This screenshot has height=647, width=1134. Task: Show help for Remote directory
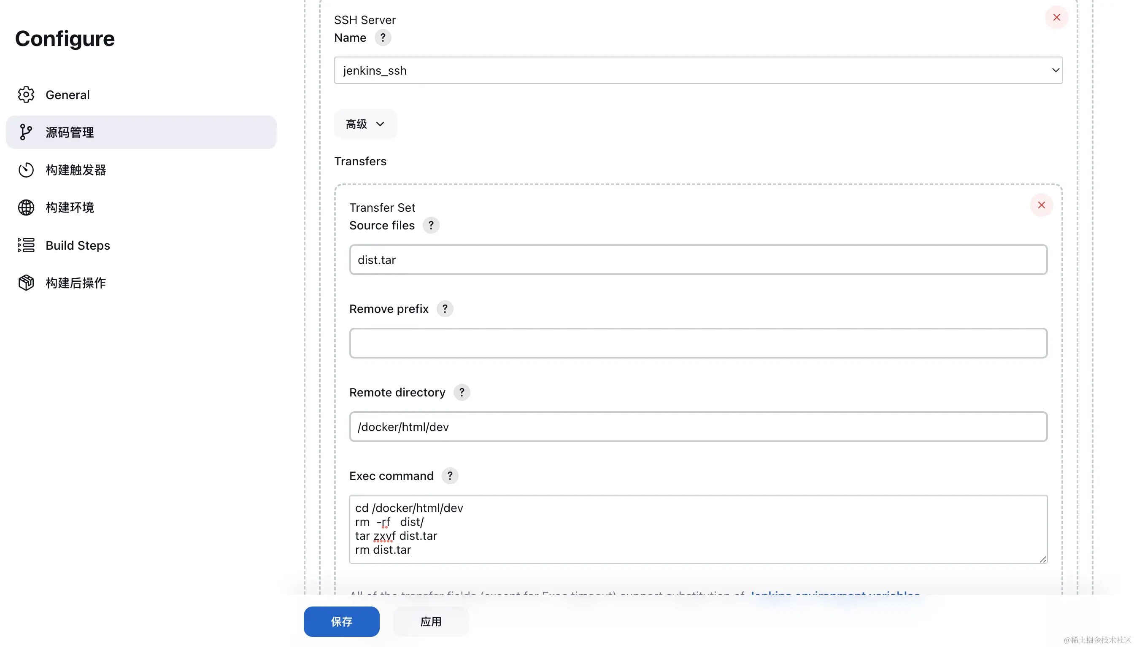461,392
